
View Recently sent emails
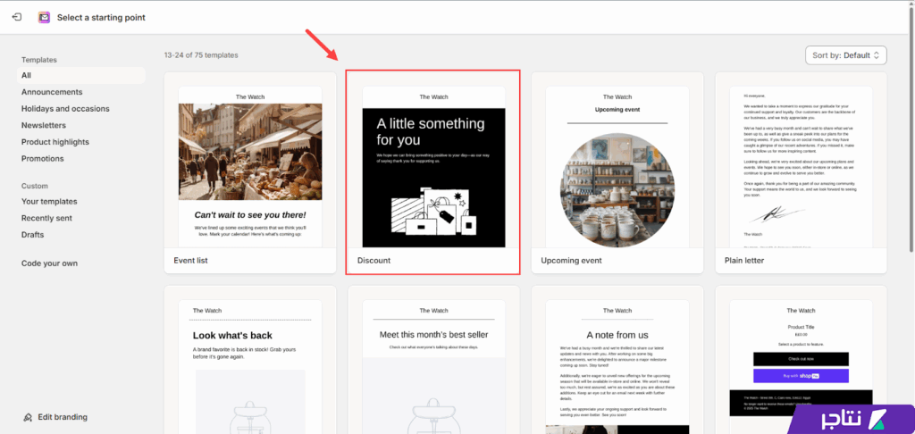[x=47, y=218]
